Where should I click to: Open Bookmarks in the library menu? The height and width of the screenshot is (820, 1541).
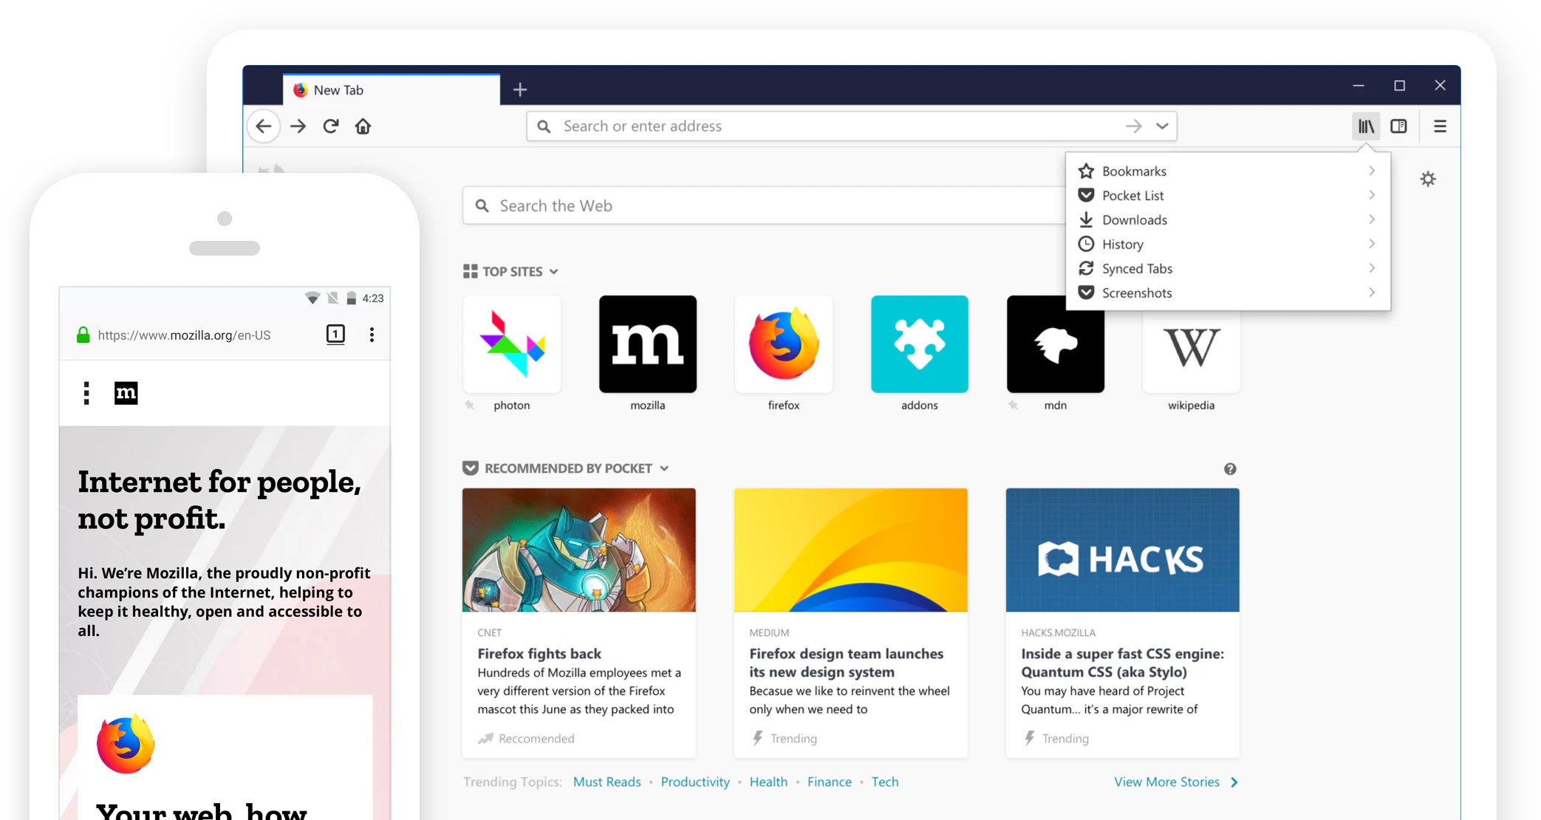[x=1134, y=171]
